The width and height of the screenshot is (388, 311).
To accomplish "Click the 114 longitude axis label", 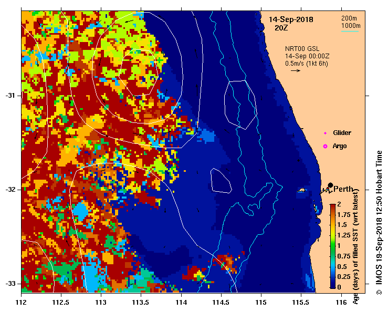I will [x=181, y=303].
